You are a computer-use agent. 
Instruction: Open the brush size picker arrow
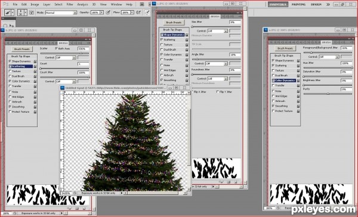click(x=25, y=13)
